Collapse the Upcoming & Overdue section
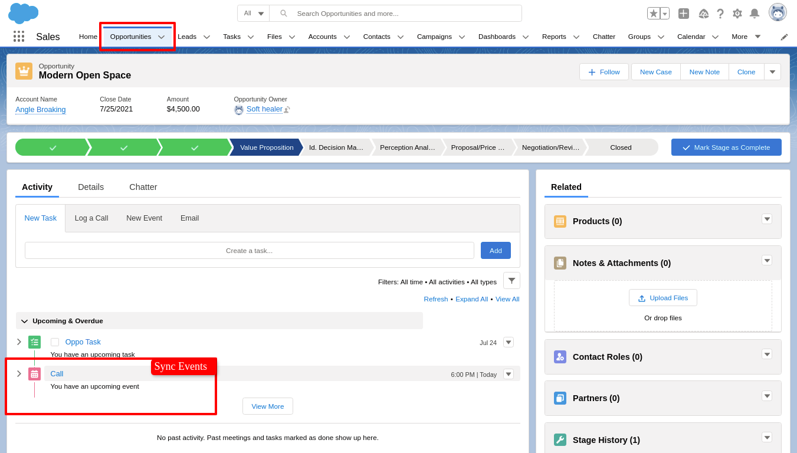This screenshot has height=453, width=797. tap(24, 321)
